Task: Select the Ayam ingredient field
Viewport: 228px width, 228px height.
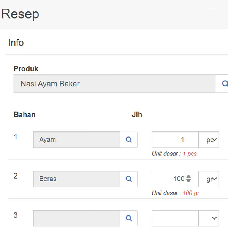Action: tap(77, 140)
